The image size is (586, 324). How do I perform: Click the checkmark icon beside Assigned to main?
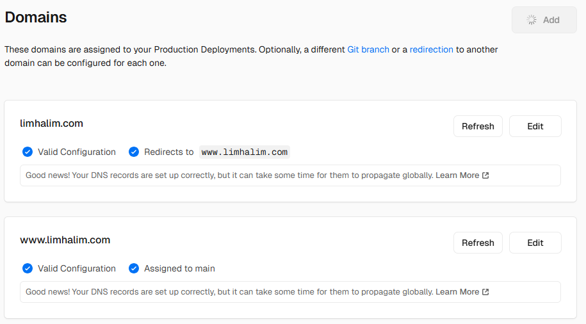[134, 268]
